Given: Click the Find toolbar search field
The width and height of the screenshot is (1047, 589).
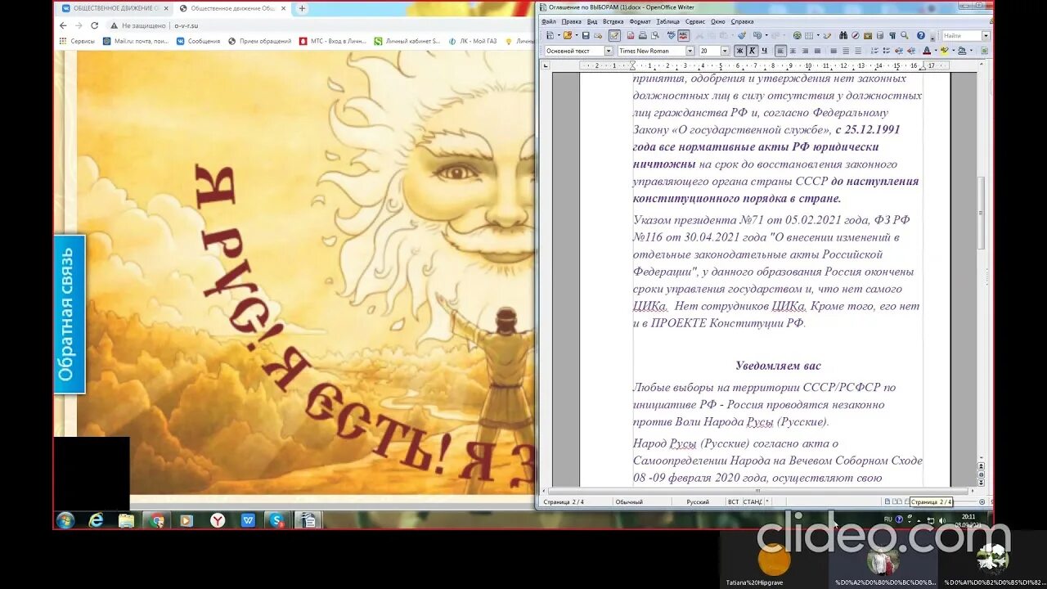Looking at the screenshot, I should (x=961, y=36).
